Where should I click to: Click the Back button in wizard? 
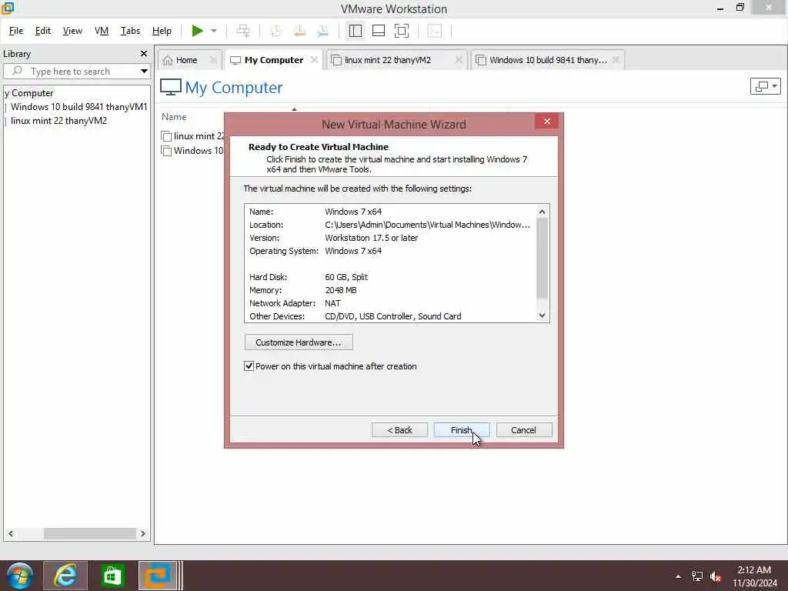pos(399,430)
